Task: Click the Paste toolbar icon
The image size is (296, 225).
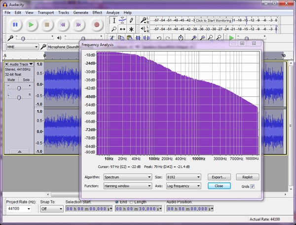Action: coord(129,38)
